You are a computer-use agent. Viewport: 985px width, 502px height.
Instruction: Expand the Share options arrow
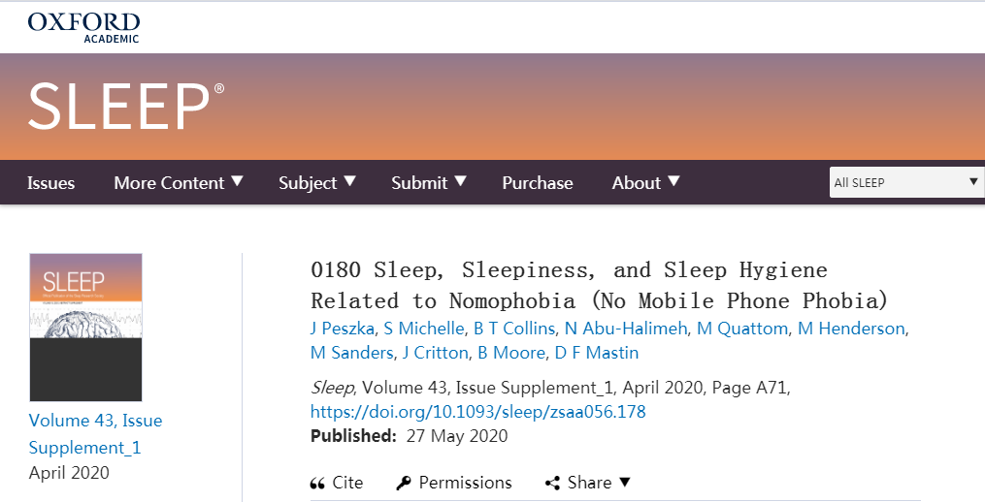[625, 482]
